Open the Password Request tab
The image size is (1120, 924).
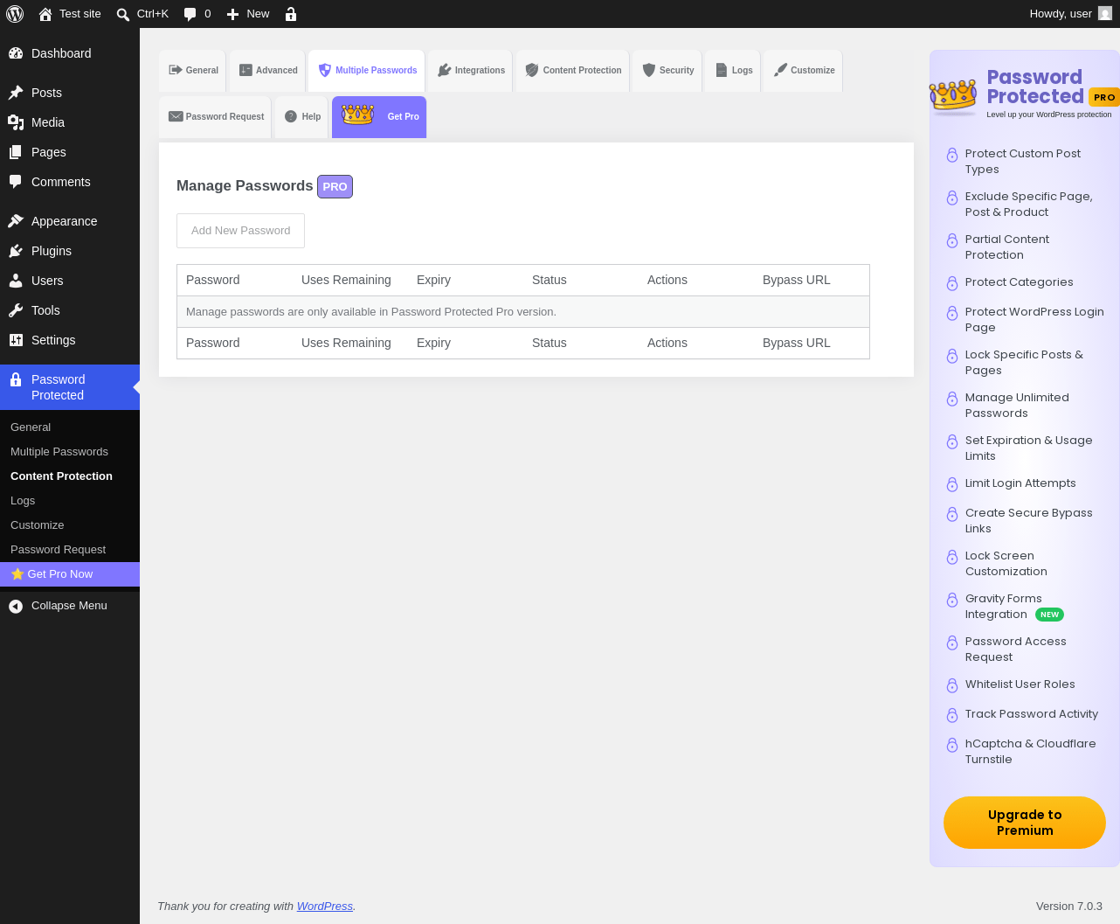215,117
